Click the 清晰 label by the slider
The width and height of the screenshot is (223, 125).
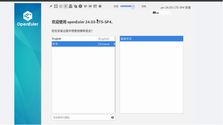tap(144, 6)
